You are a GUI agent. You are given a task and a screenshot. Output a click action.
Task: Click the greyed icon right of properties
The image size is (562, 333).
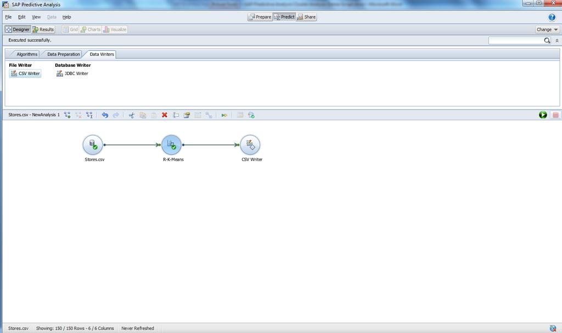pyautogui.click(x=198, y=115)
